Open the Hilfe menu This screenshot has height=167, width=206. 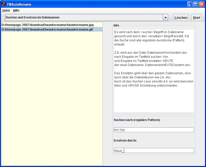pos(16,11)
